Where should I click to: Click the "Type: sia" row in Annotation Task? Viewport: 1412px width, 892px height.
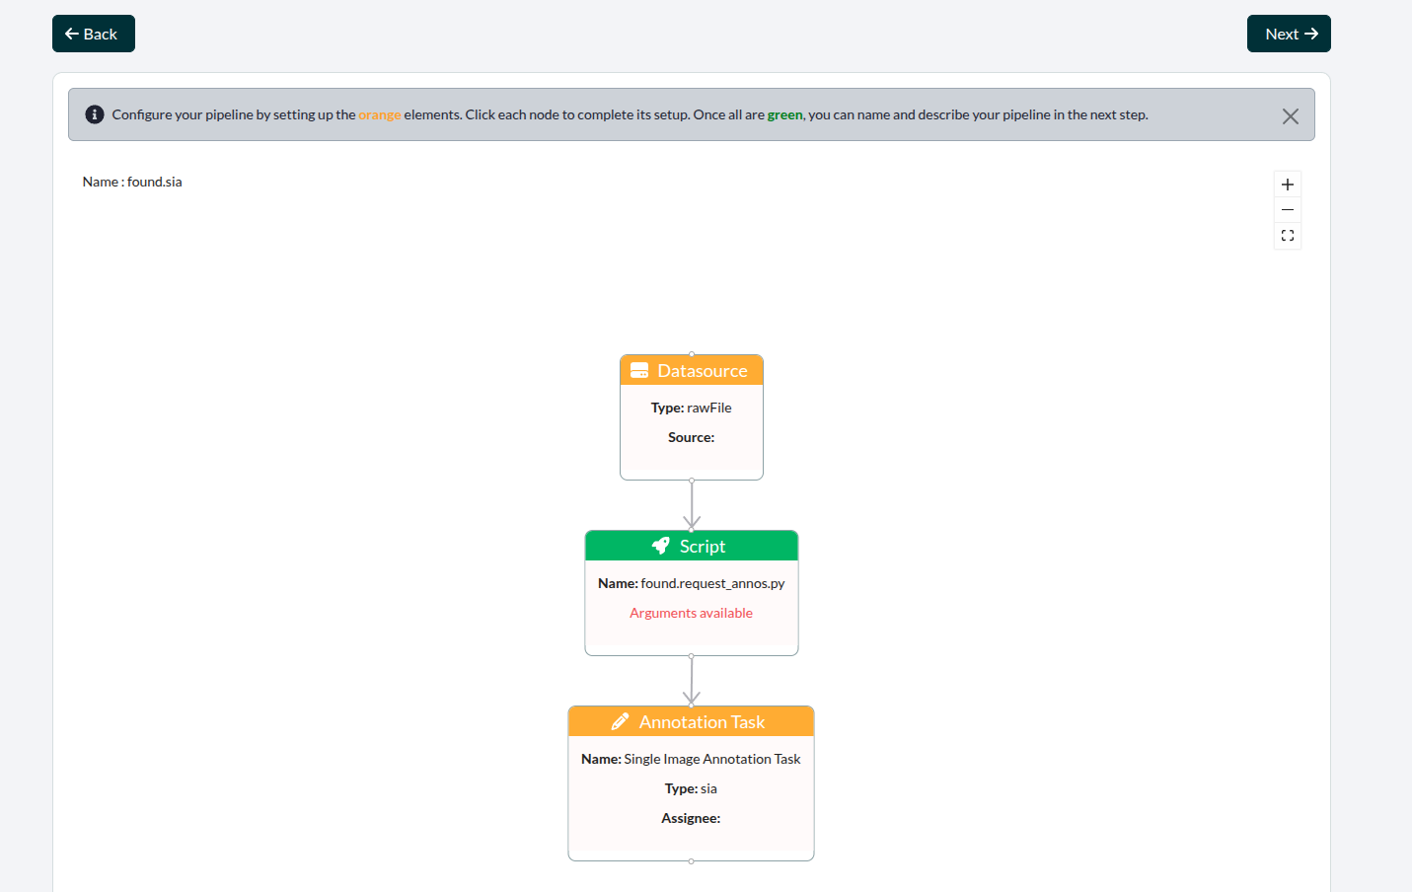691,788
